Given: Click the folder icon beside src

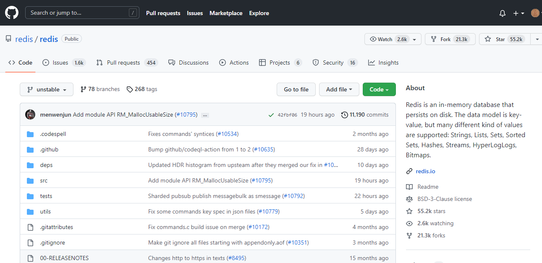Looking at the screenshot, I should pos(30,180).
